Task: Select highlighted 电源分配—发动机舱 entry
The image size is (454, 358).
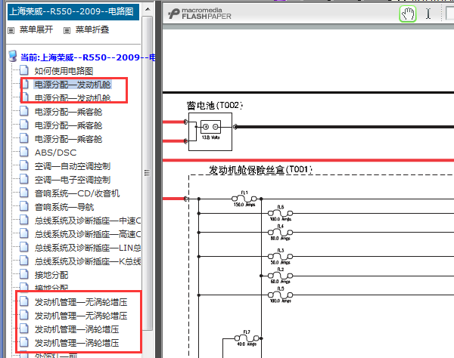Action: (x=73, y=85)
